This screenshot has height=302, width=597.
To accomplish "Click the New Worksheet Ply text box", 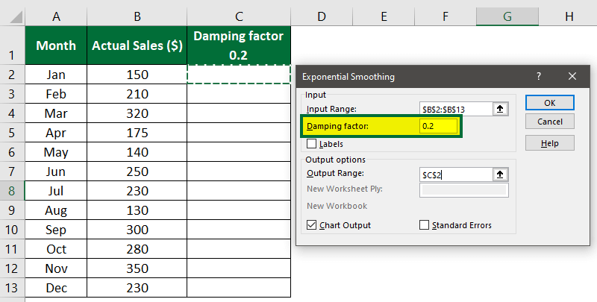I will coord(463,190).
